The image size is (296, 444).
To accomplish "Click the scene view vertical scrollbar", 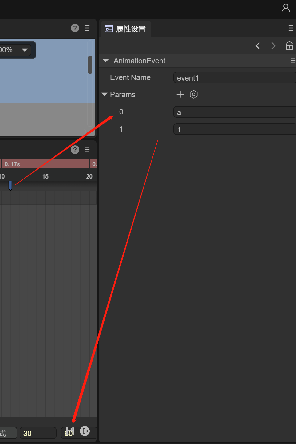I will tap(90, 65).
